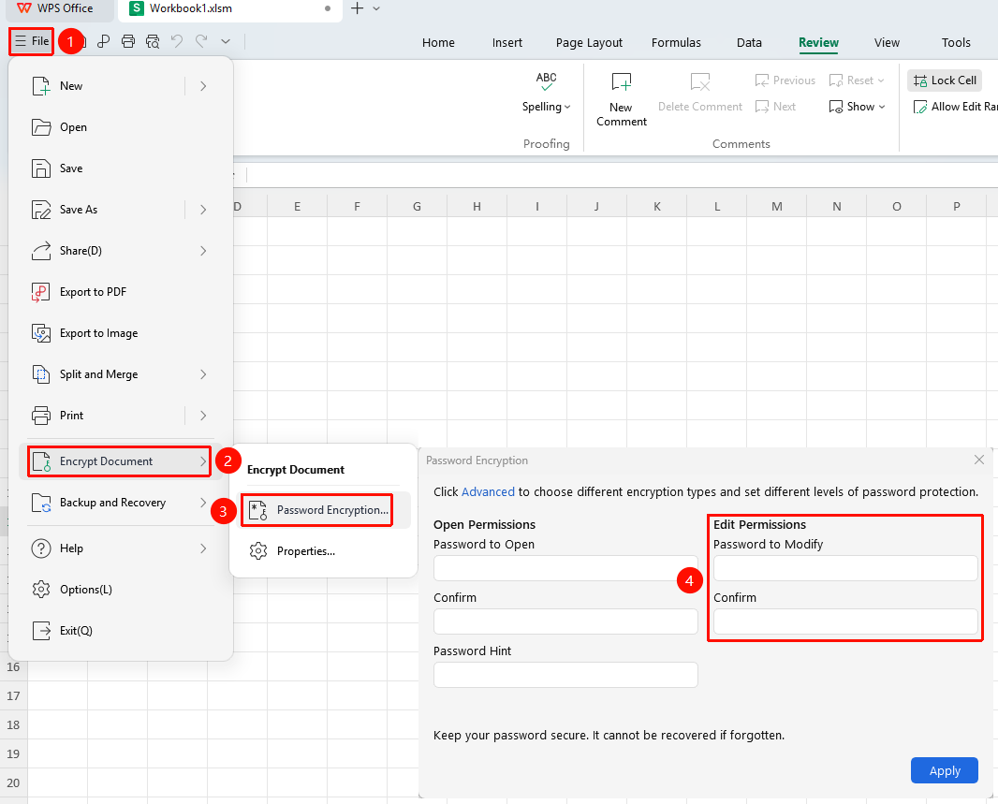Click Encrypt Document menu entry

[120, 461]
